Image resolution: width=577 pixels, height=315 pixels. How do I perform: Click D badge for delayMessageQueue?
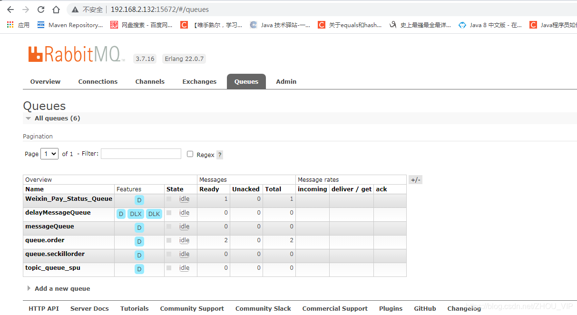[121, 214]
